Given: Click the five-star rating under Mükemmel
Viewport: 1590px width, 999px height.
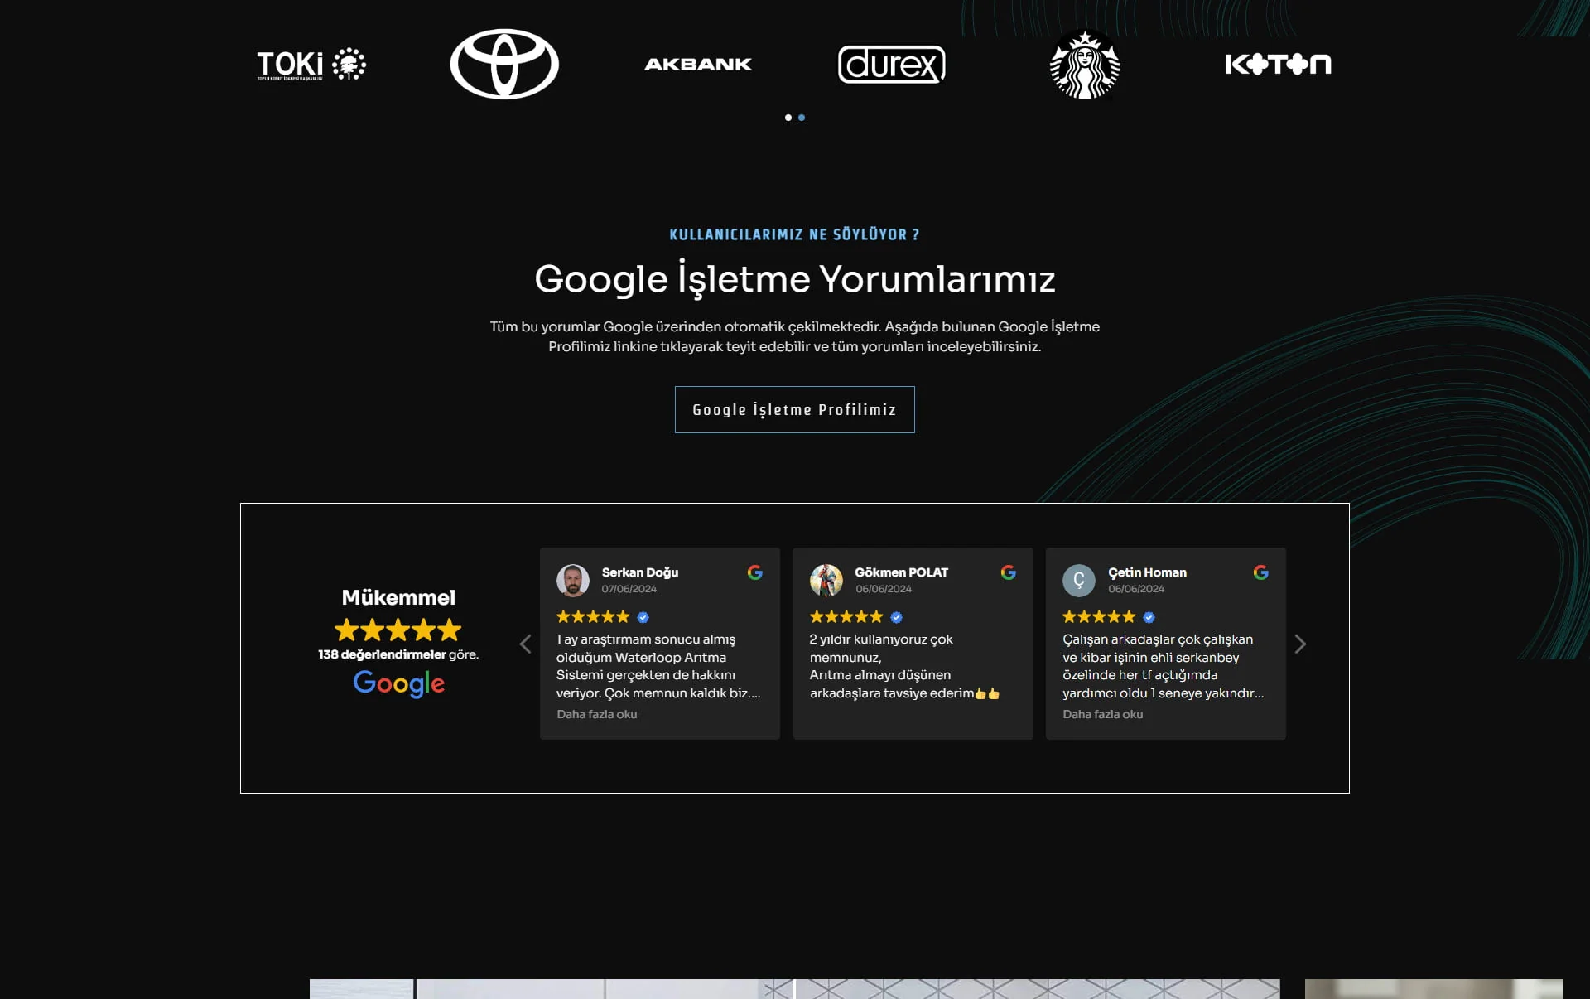Looking at the screenshot, I should (x=398, y=630).
